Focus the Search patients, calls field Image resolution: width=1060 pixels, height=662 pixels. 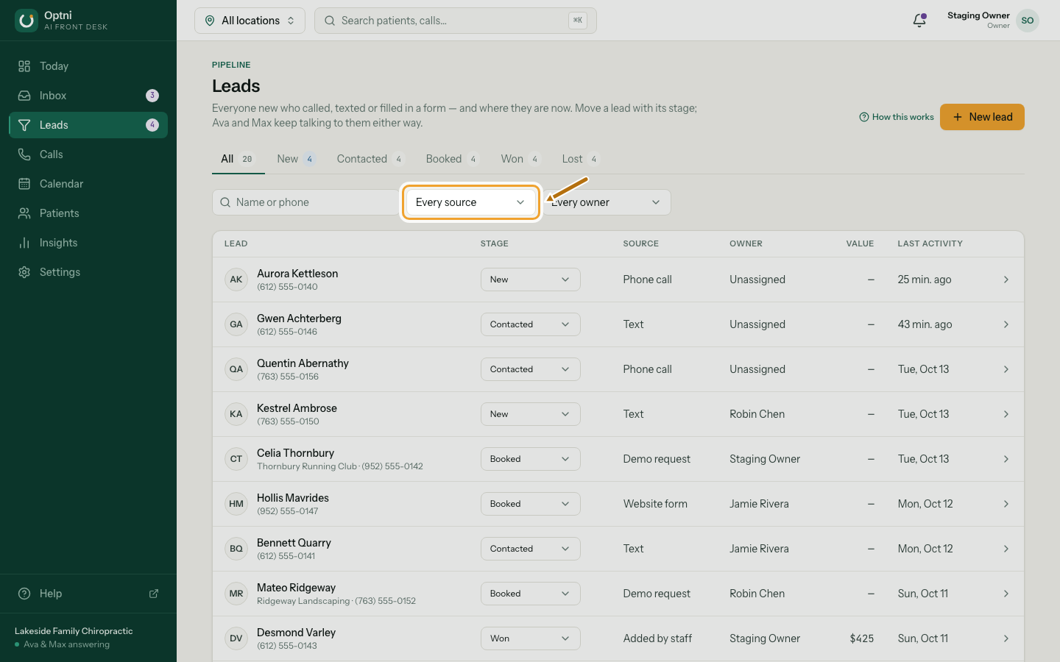click(456, 21)
